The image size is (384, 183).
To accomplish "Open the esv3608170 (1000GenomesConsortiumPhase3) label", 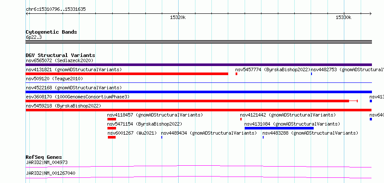I will (78, 97).
